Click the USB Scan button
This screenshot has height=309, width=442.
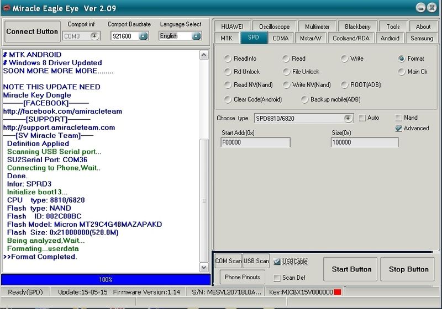[256, 261]
